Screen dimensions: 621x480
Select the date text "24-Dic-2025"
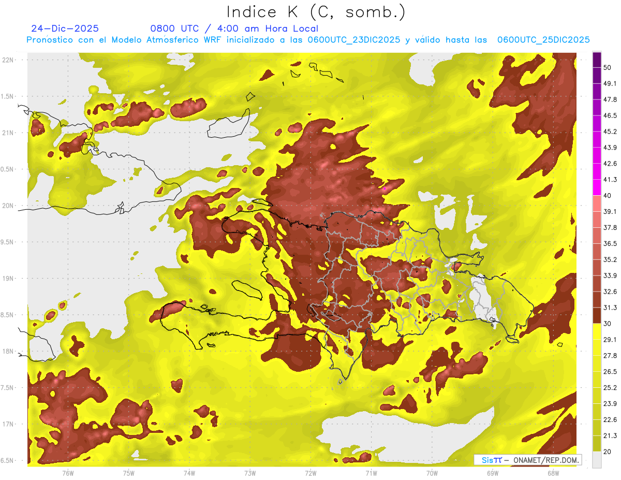tap(65, 28)
